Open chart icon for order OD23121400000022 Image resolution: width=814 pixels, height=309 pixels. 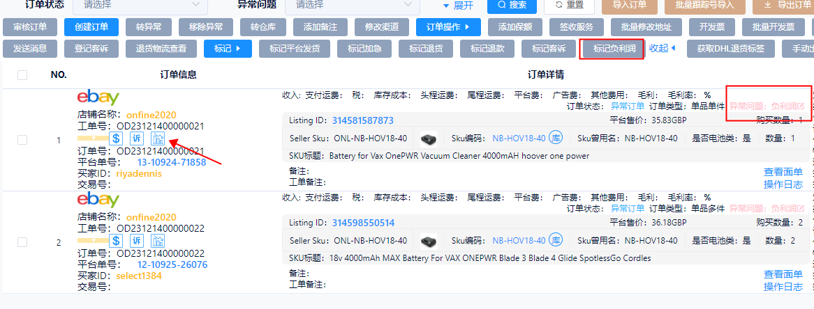[157, 241]
